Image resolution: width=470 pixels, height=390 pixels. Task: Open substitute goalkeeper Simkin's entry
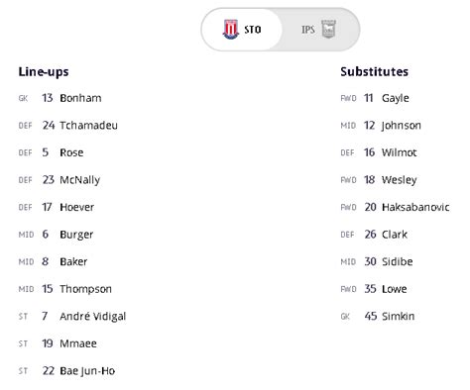coord(378,317)
